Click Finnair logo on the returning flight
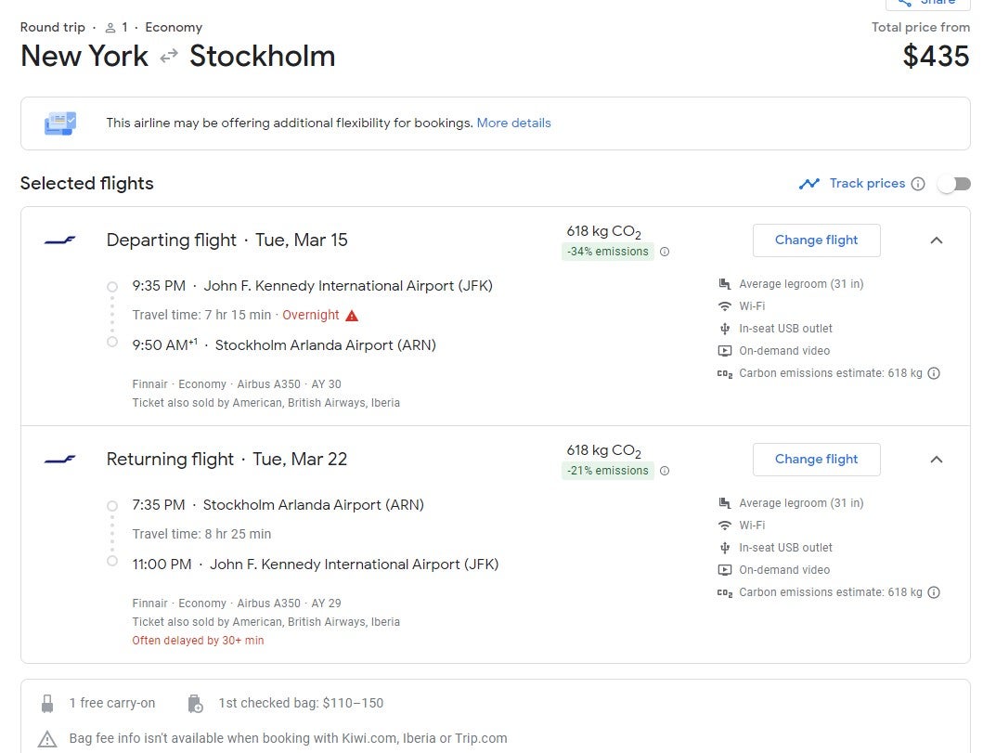Viewport: 983px width, 753px height. click(x=60, y=460)
